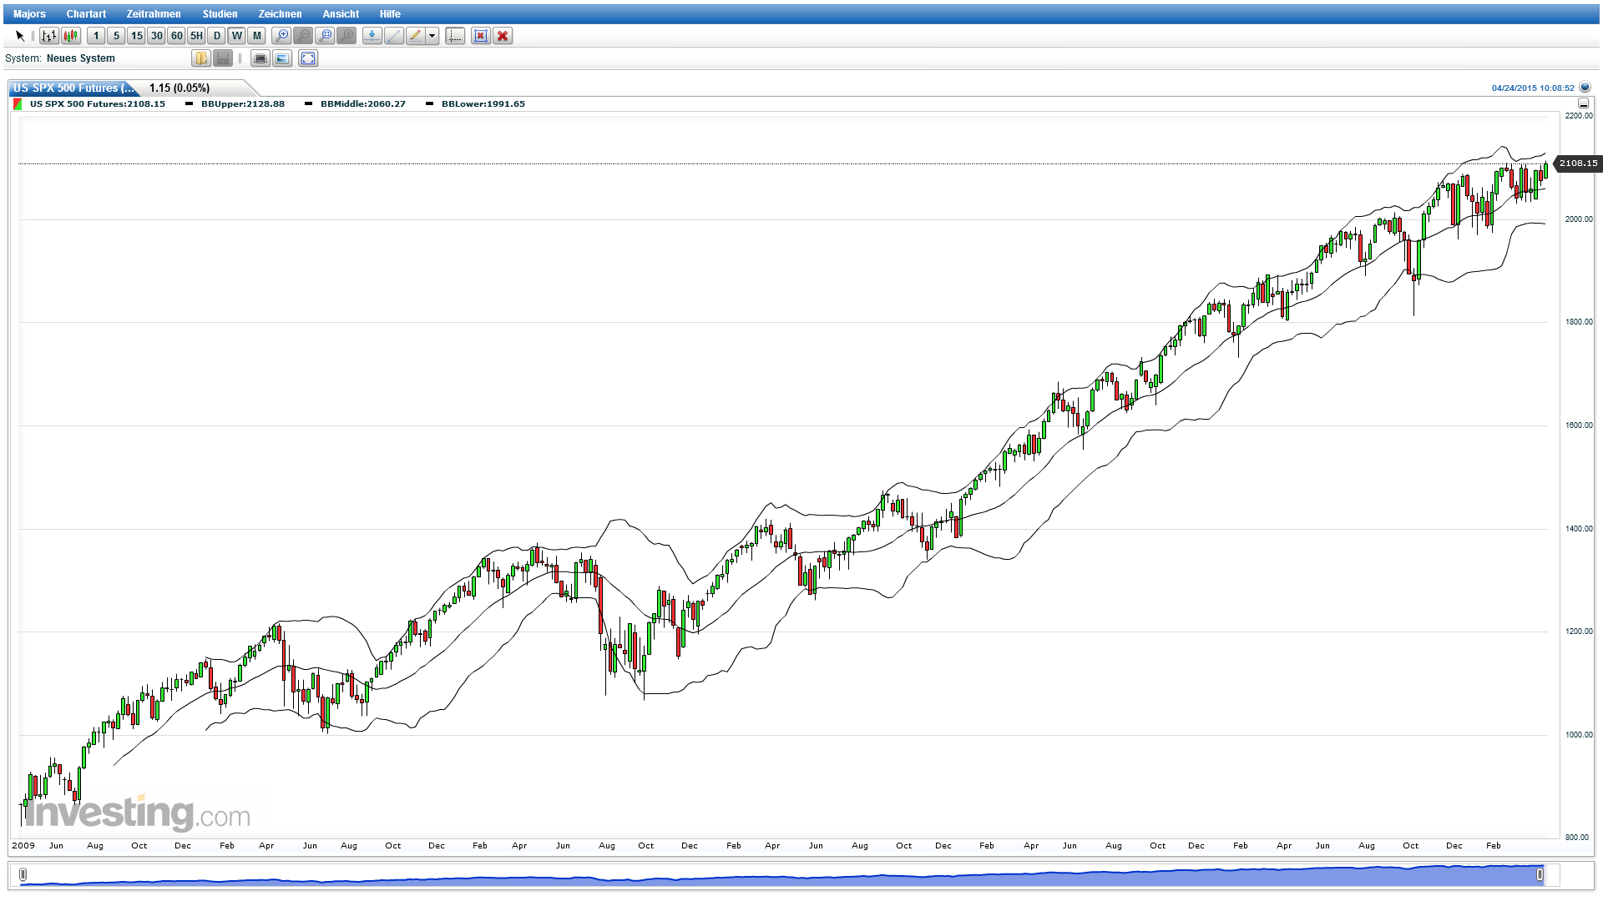Open the Zeitrahmen menu
Screen dimensions: 1603x901
[154, 13]
